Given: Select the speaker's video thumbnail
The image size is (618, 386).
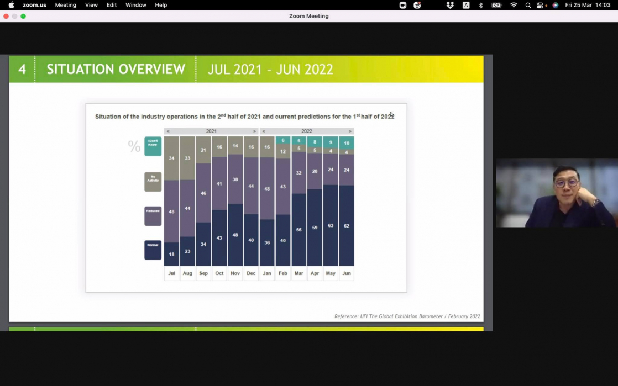Looking at the screenshot, I should pyautogui.click(x=557, y=193).
